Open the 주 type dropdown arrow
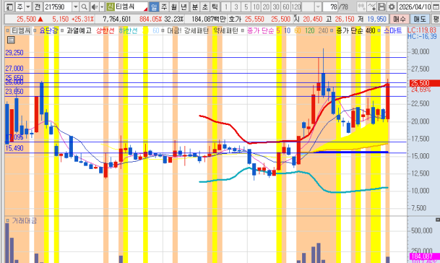Screen dimensions: 440x263 [26, 6]
